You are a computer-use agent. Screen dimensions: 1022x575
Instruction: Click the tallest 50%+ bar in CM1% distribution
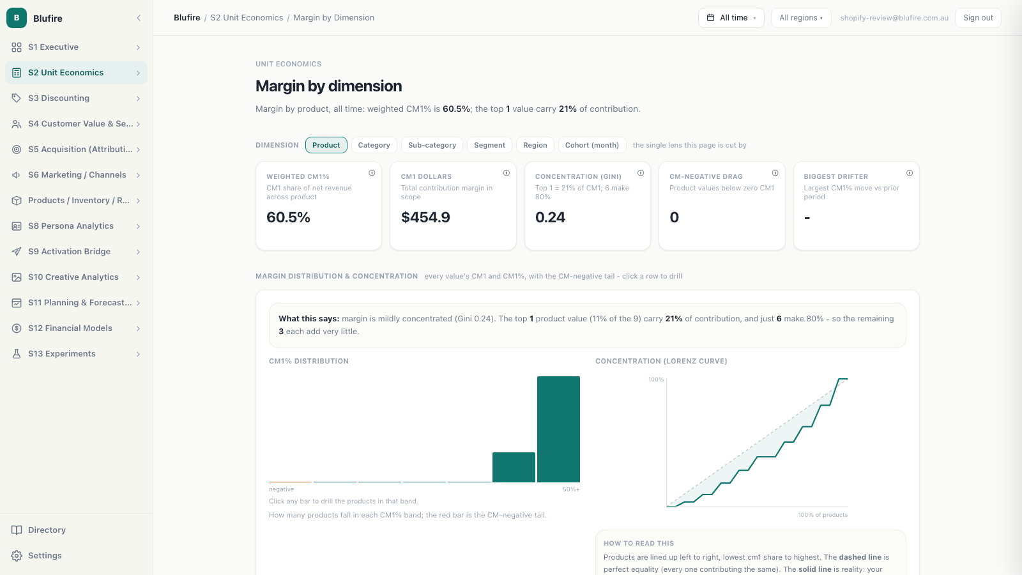558,429
